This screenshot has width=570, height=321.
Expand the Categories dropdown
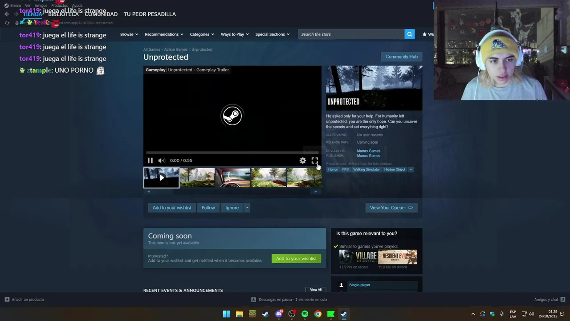(x=202, y=34)
